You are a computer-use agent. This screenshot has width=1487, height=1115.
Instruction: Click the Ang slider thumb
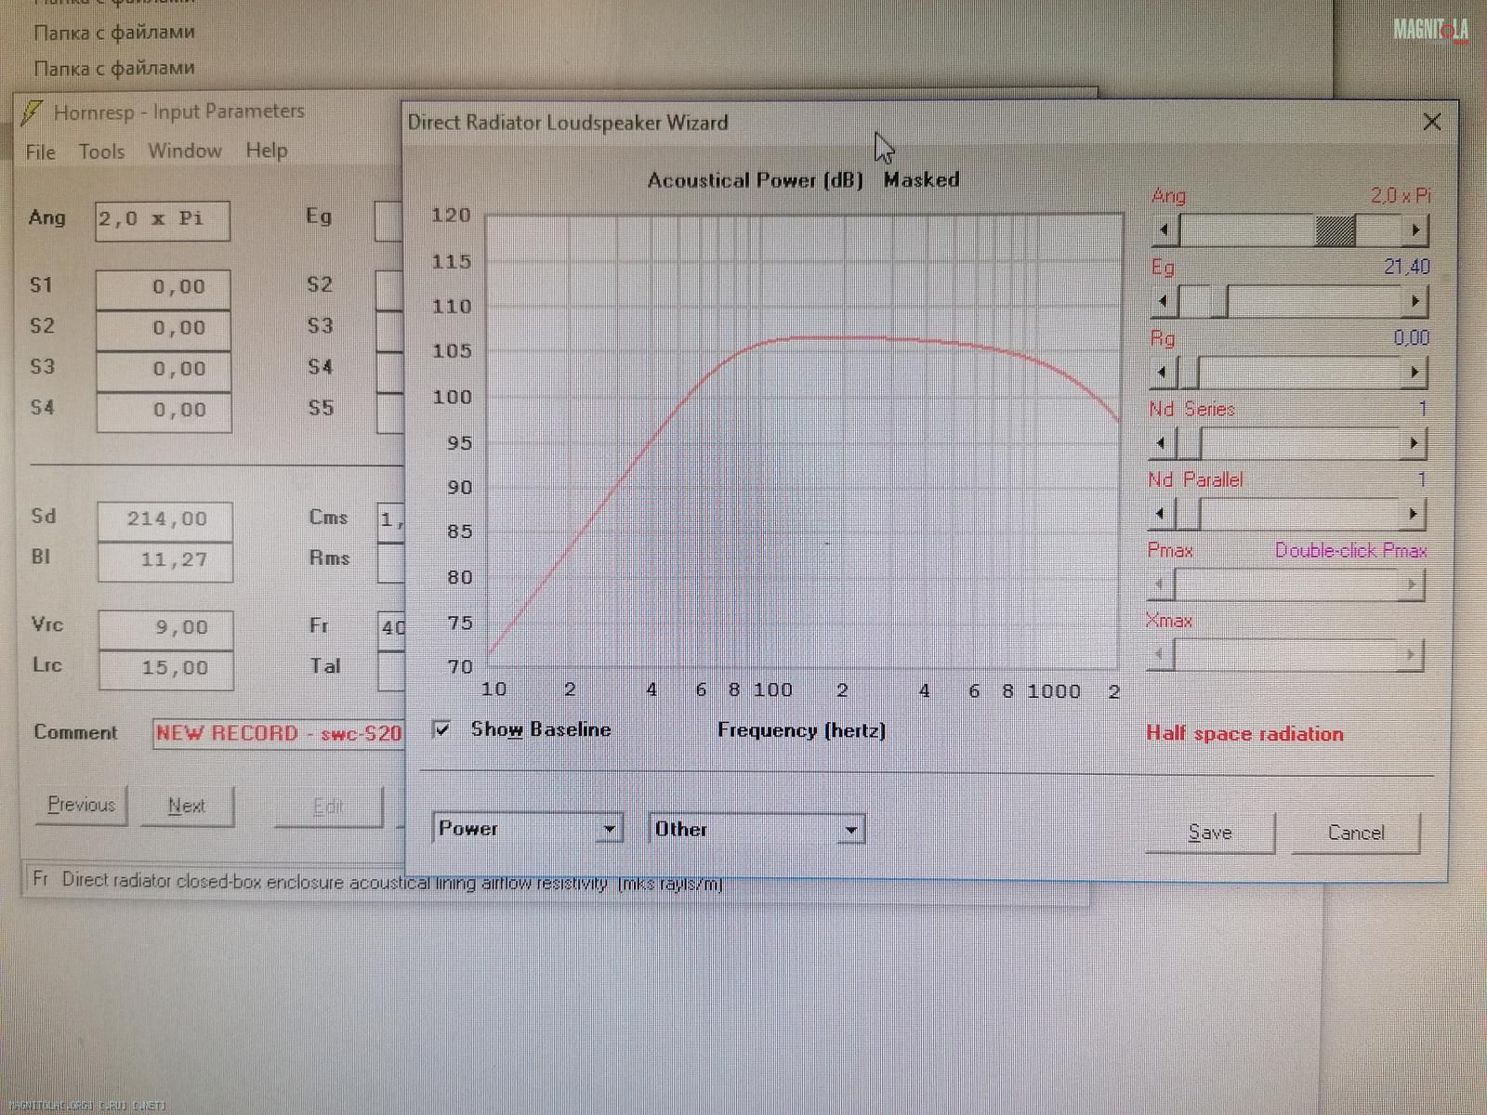1335,230
